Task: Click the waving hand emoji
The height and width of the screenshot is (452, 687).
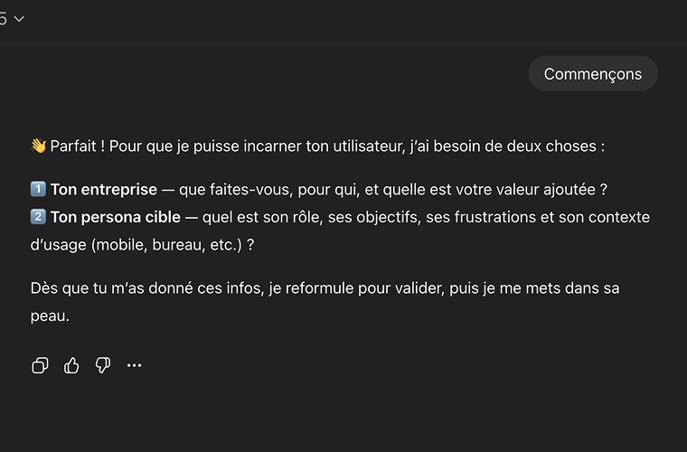Action: pos(38,146)
